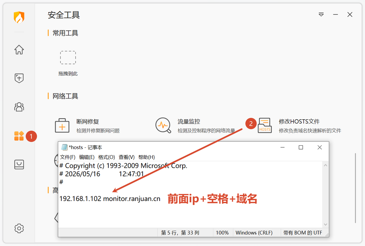Screen dimensions: 365x246
Task: Click the Huorong flame shield logo
Action: click(19, 17)
